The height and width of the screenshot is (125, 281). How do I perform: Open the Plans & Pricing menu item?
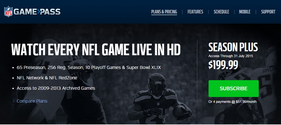pyautogui.click(x=164, y=12)
